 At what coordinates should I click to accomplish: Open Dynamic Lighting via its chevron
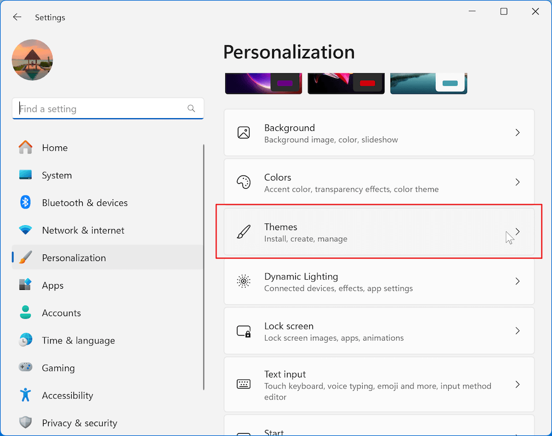[x=517, y=281]
